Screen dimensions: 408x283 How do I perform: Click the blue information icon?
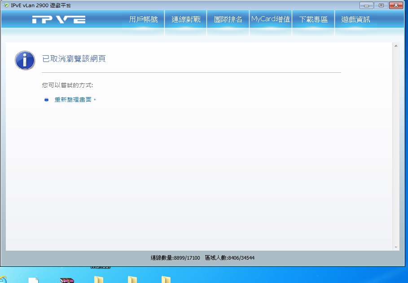(25, 60)
